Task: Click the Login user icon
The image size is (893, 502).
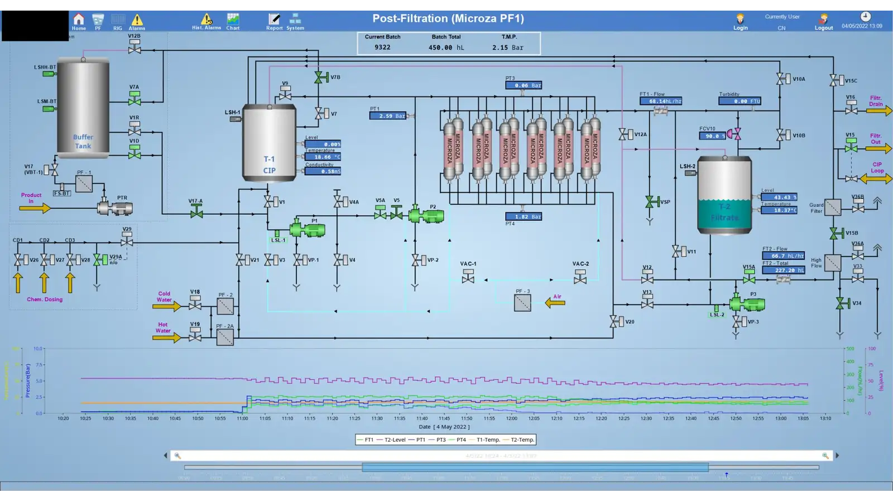Action: 740,21
